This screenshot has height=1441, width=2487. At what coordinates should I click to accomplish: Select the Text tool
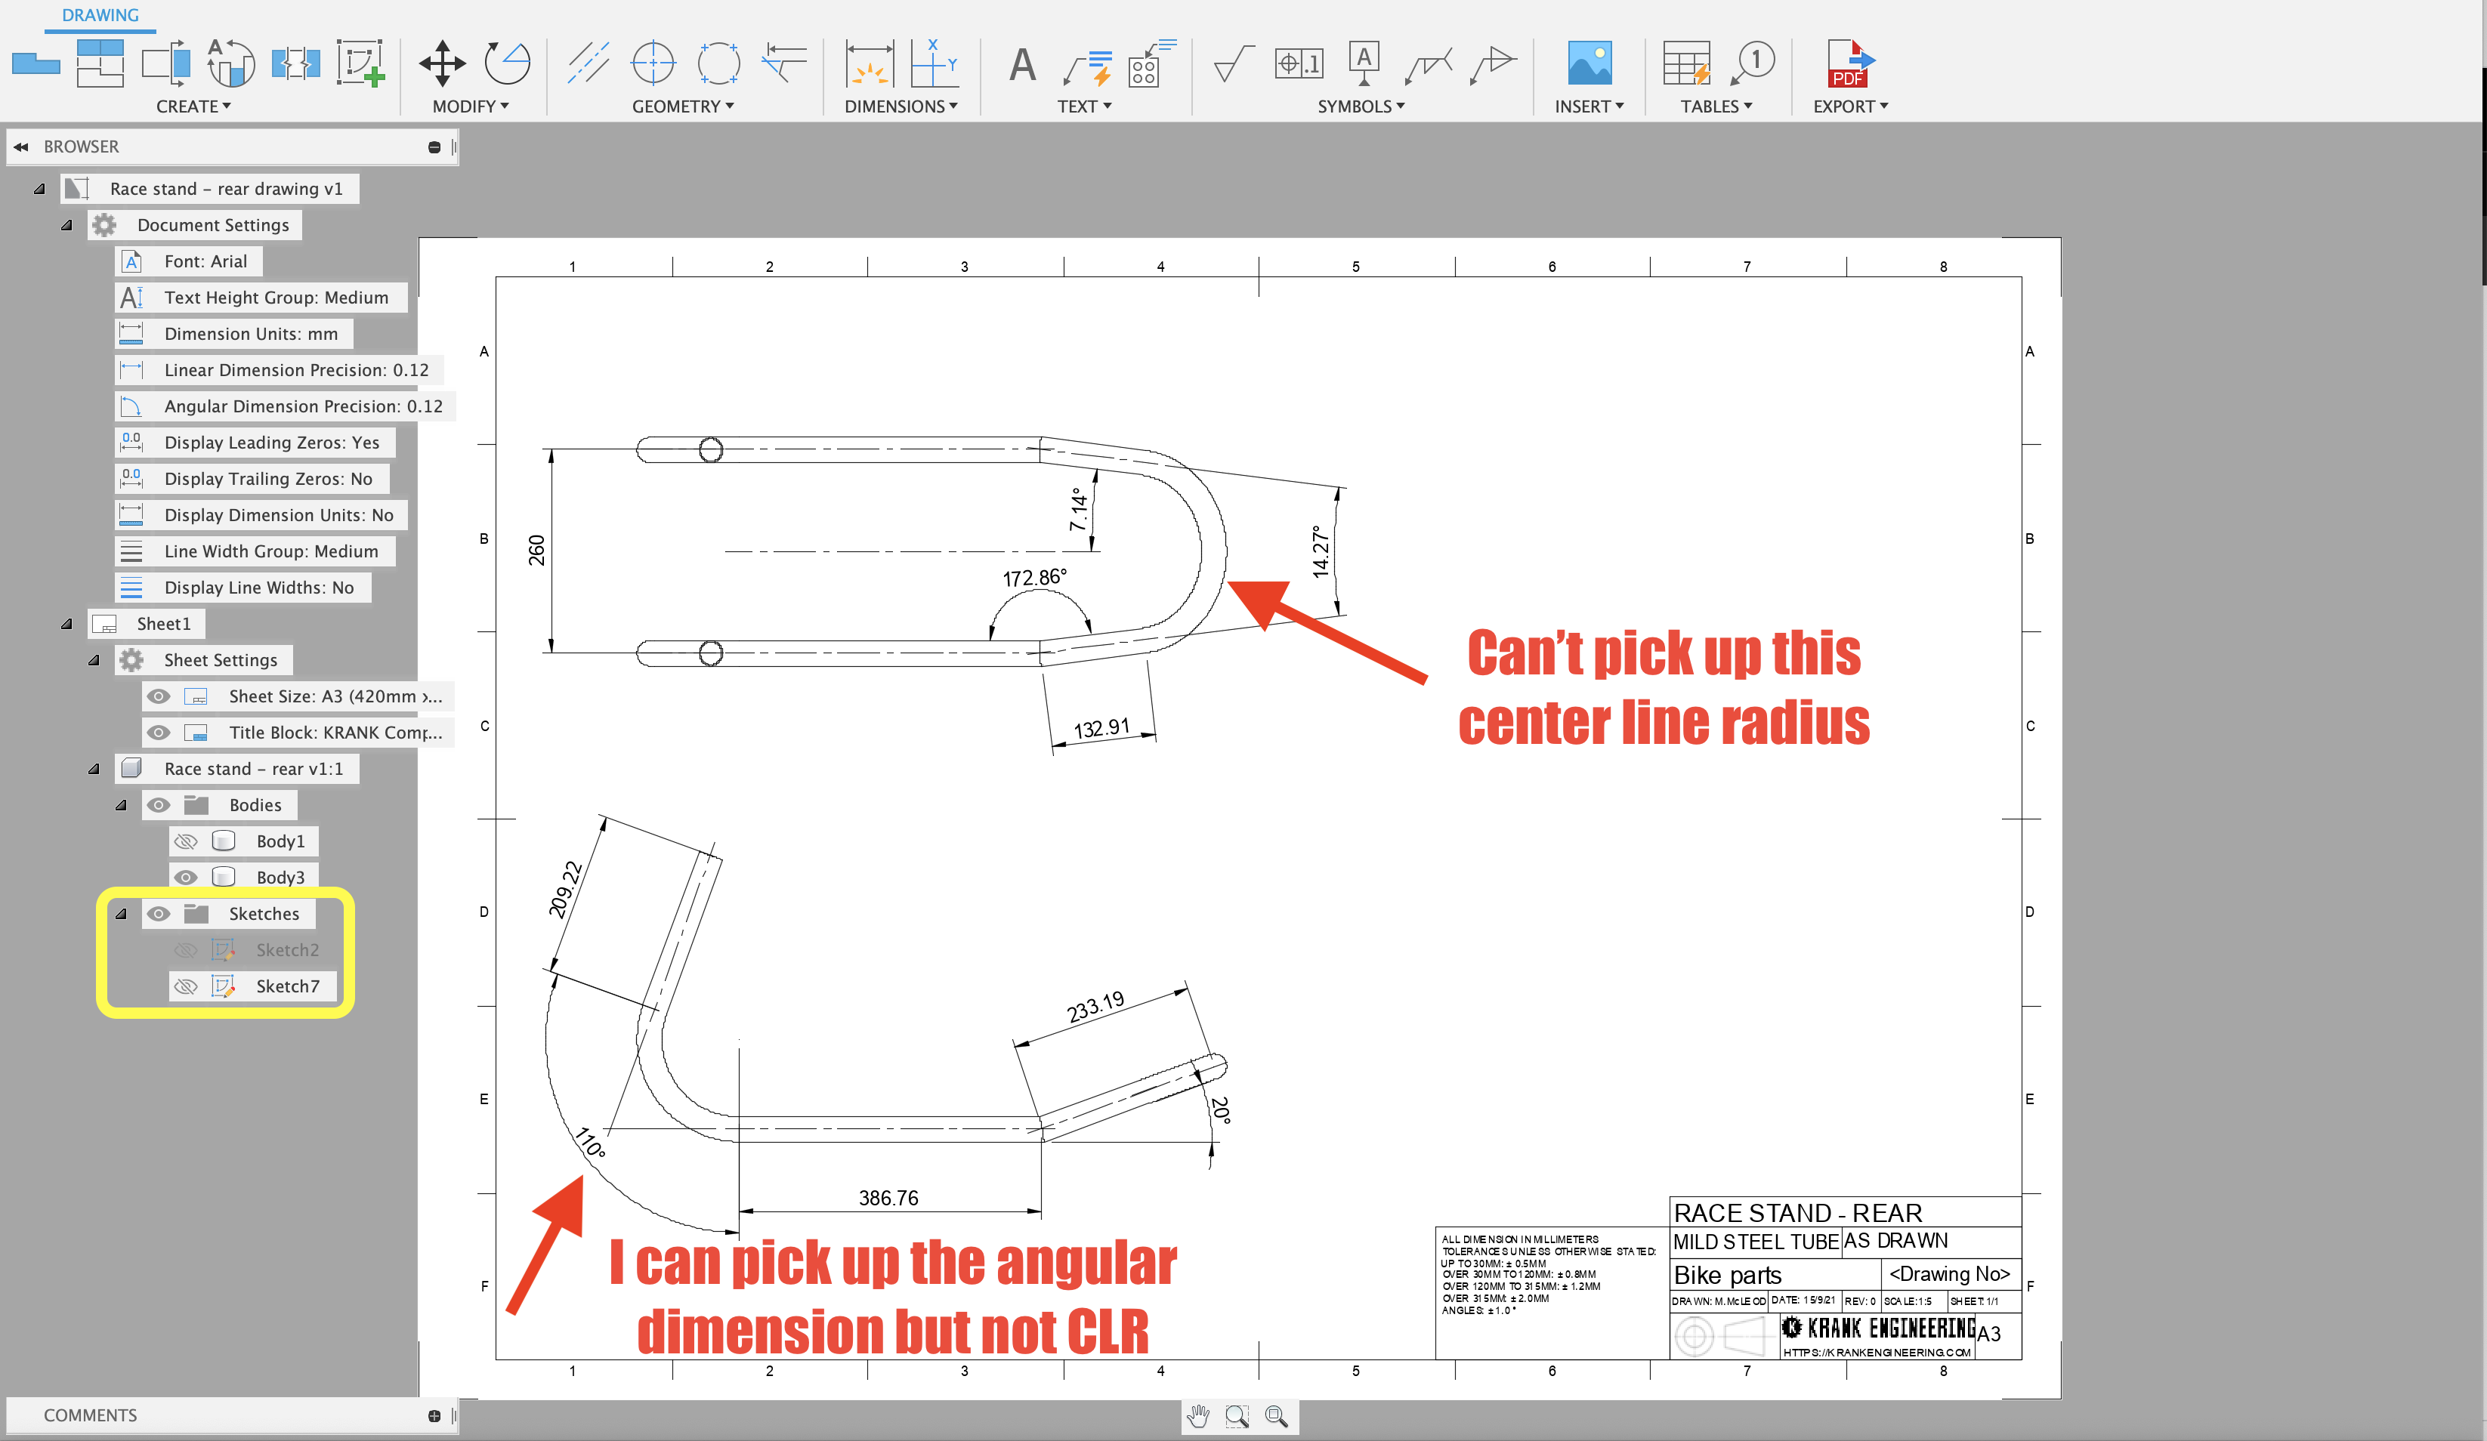click(x=1021, y=64)
